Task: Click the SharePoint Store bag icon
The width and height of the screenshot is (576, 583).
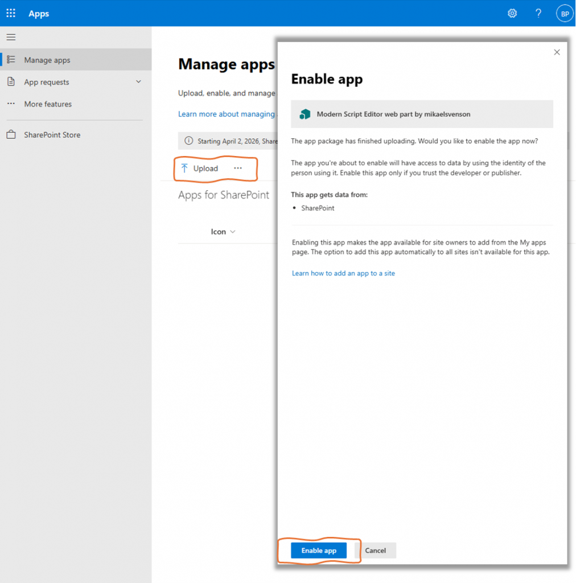Action: click(x=11, y=135)
